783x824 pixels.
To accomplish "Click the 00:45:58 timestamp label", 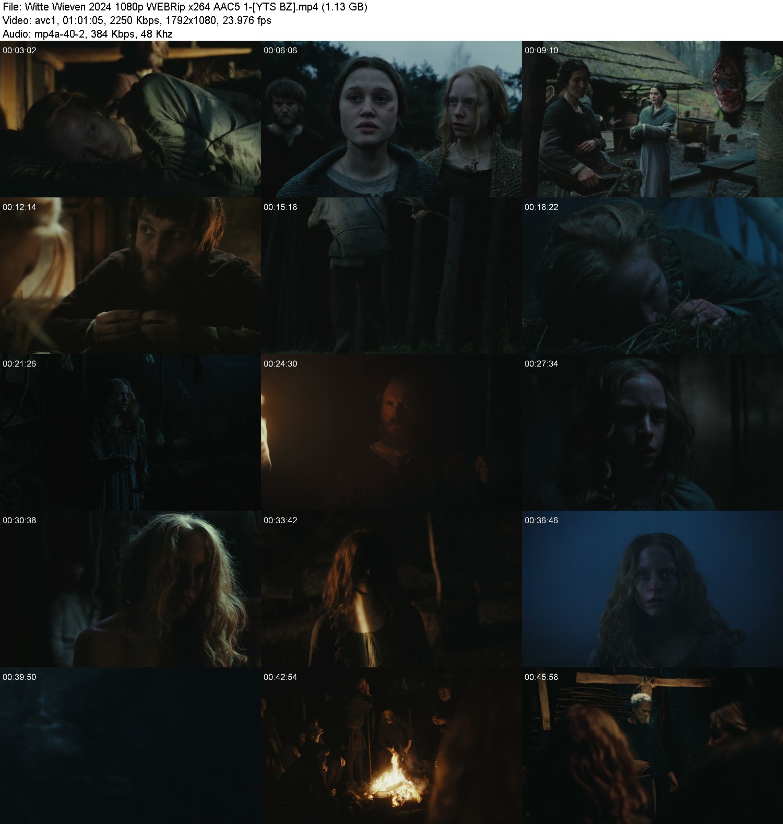I will 541,677.
